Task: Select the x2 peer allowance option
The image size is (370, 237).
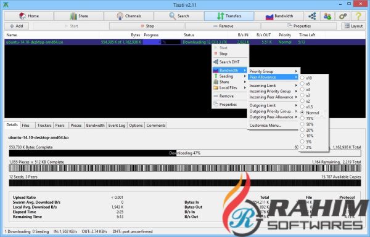Action: [x=313, y=101]
